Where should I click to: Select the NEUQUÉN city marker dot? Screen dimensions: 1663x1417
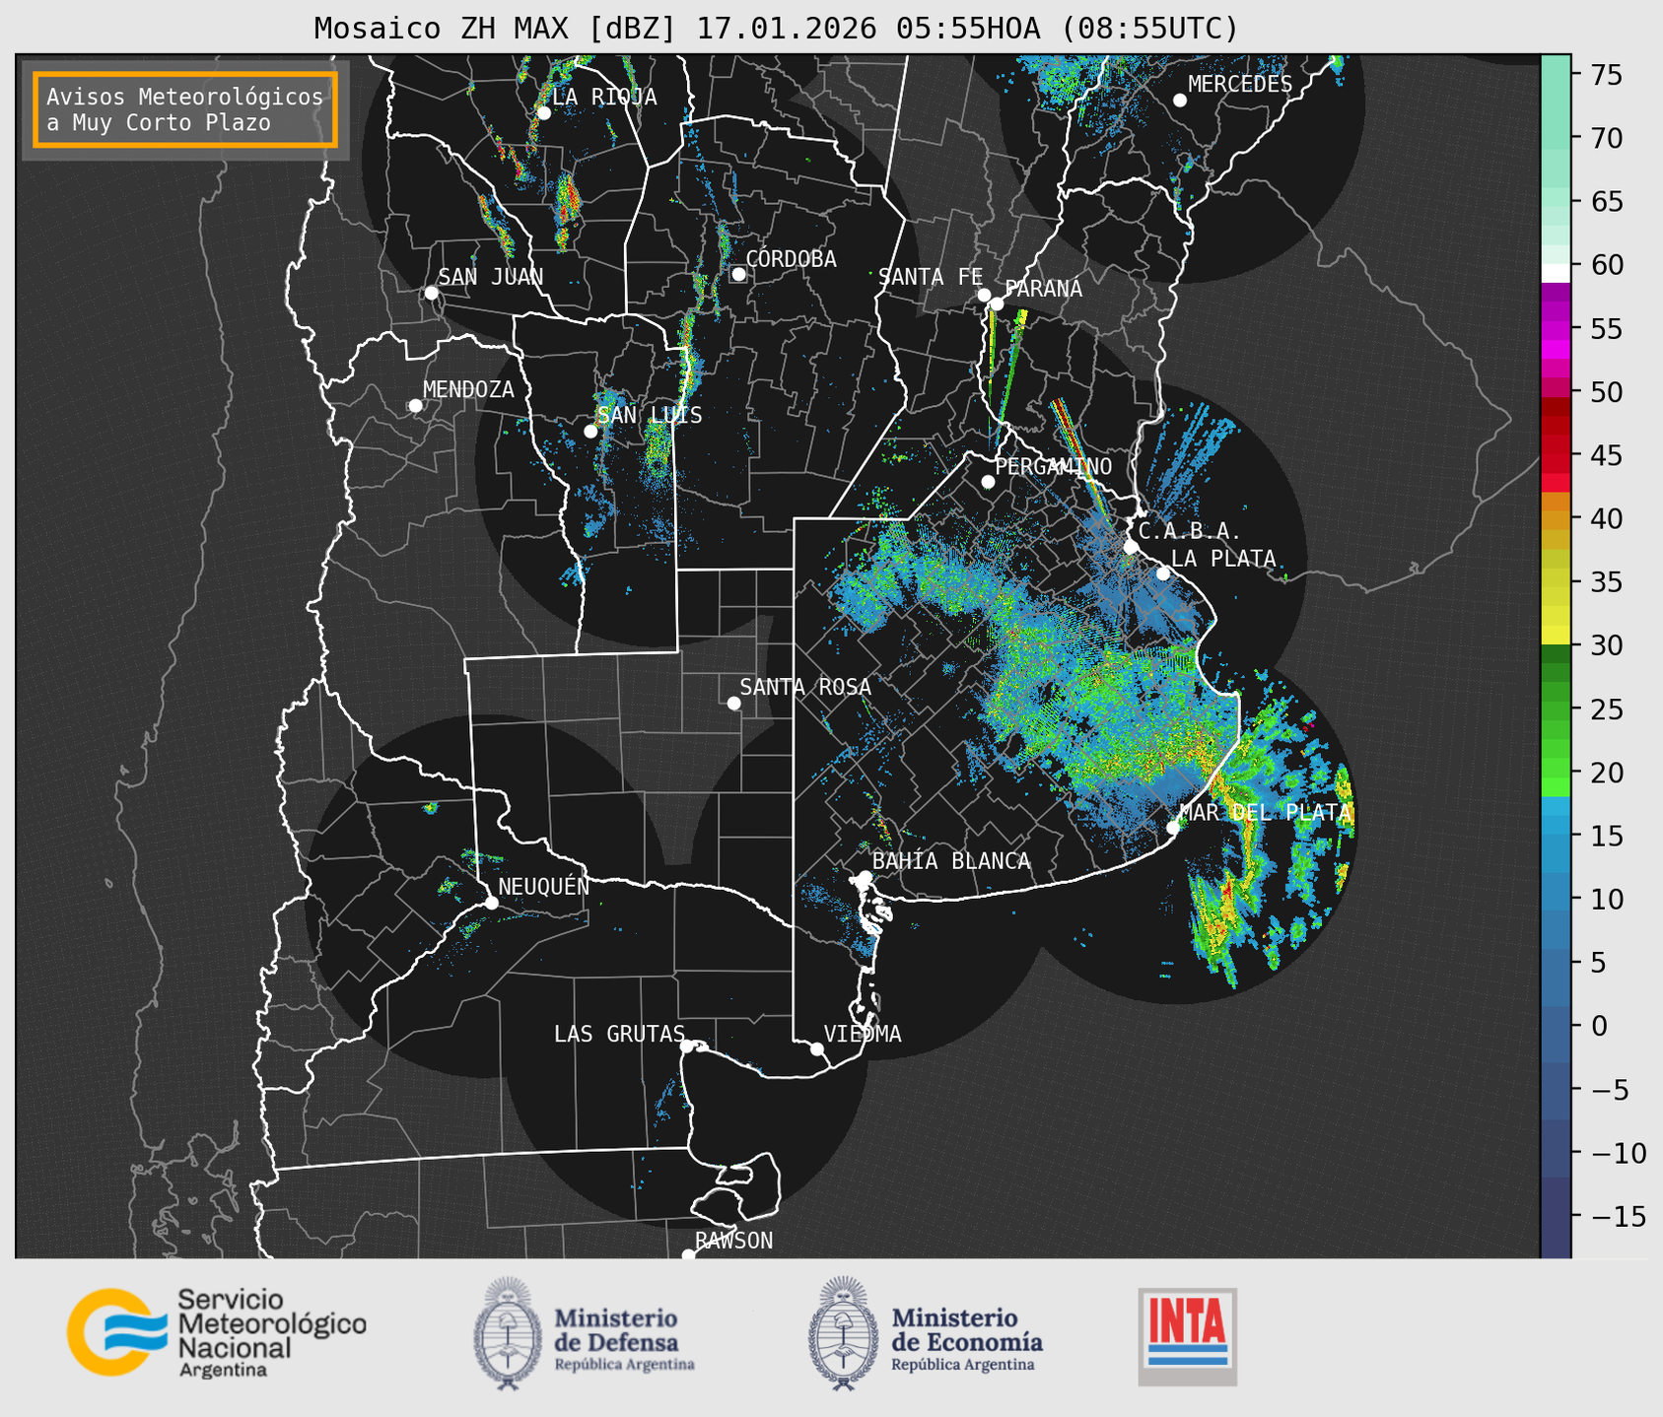click(491, 903)
